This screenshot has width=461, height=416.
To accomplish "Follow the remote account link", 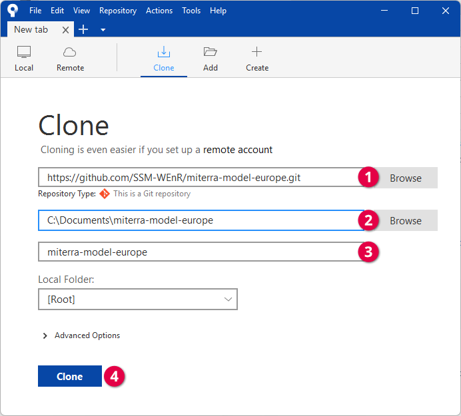I will (238, 150).
